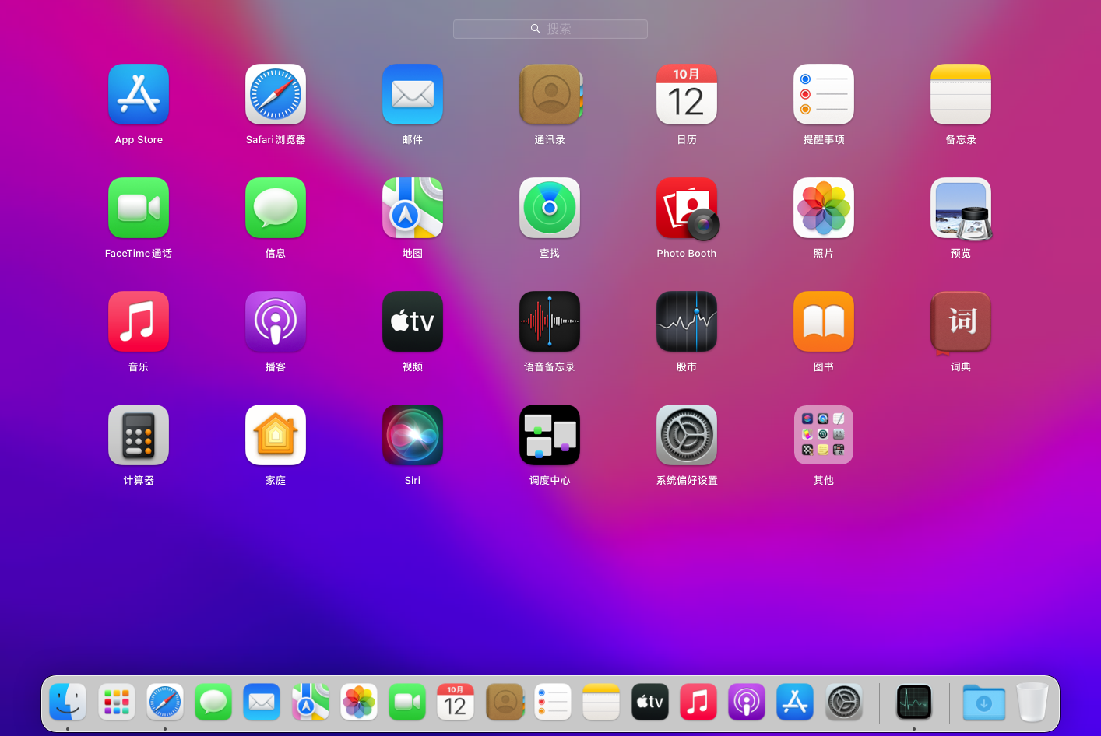Launch the 计算器
This screenshot has width=1101, height=736.
pyautogui.click(x=139, y=435)
